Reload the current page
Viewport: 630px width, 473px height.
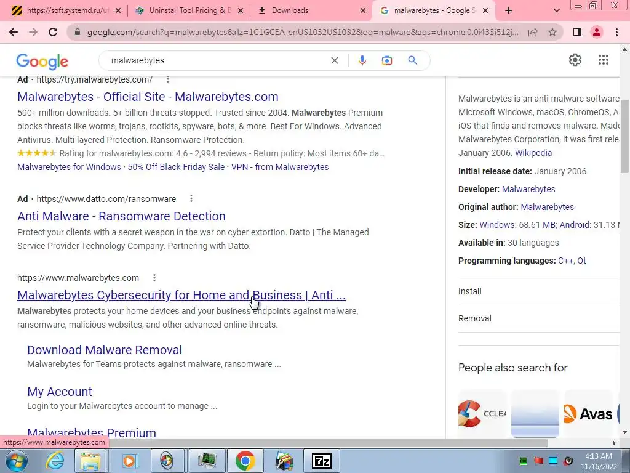[53, 32]
